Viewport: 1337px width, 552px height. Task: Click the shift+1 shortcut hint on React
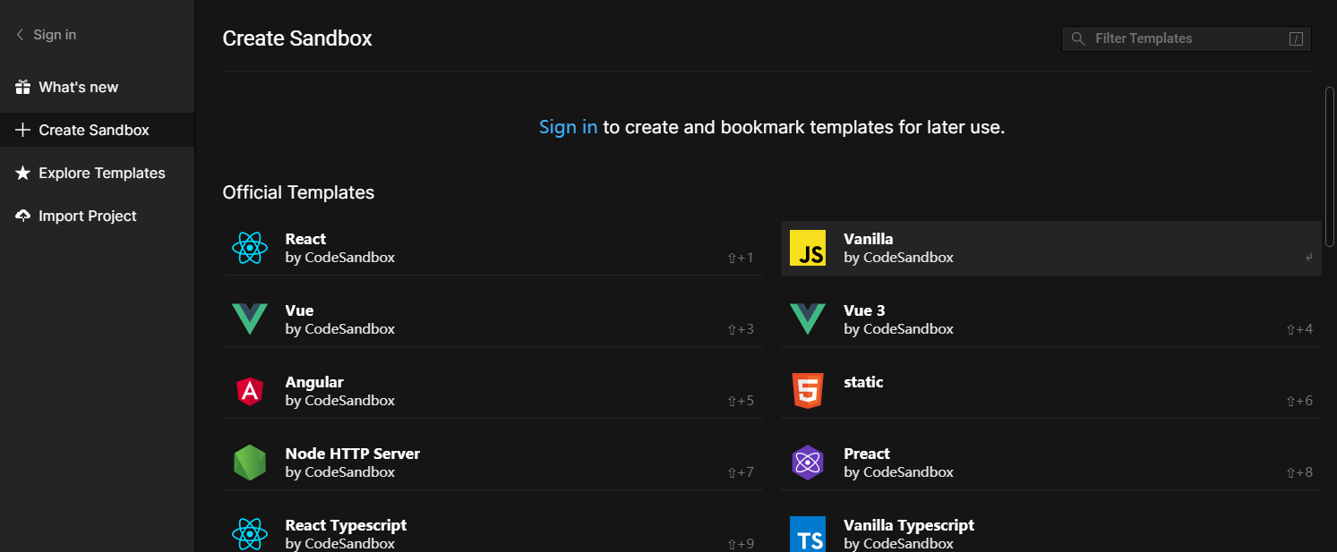coord(741,258)
